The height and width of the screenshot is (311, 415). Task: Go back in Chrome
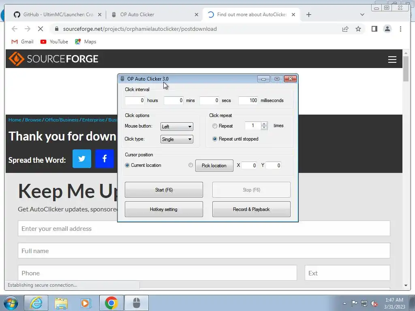15,29
